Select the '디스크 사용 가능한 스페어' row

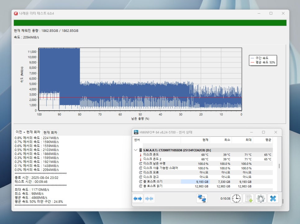(x=206, y=168)
